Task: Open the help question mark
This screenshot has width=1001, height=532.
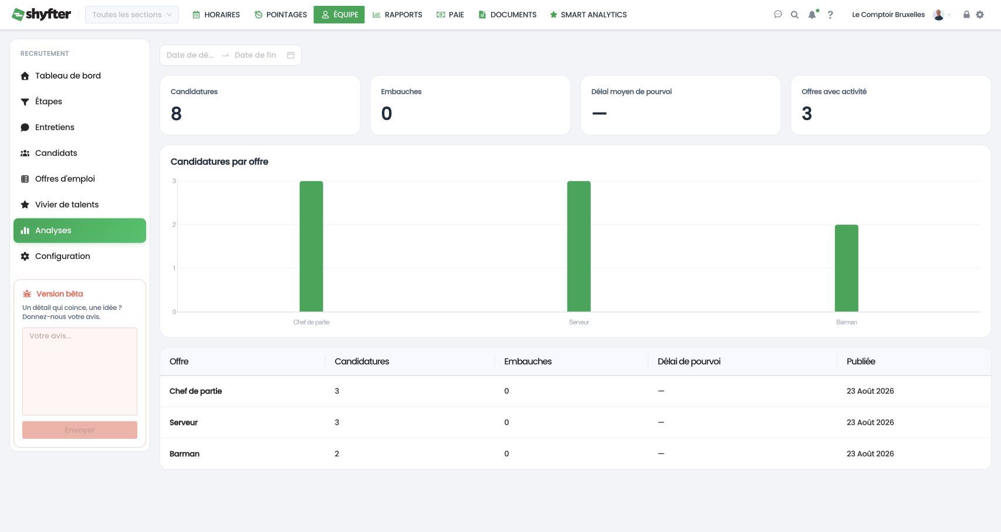Action: coord(830,15)
